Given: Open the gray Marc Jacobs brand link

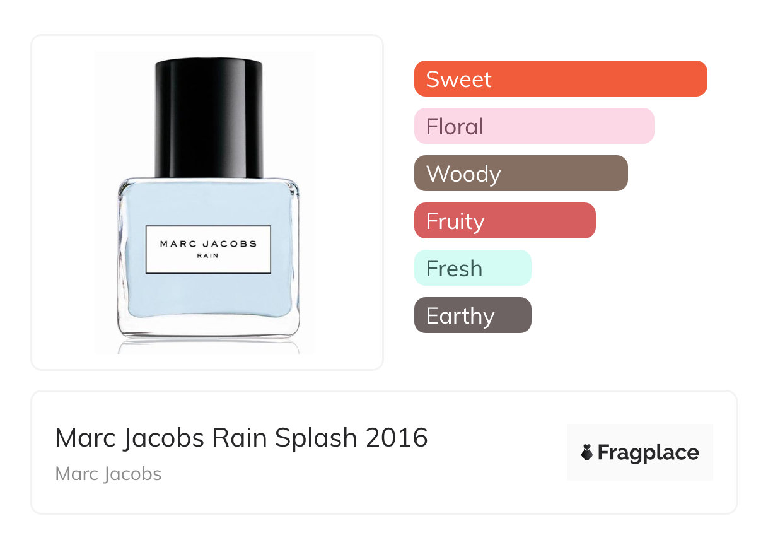Looking at the screenshot, I should (108, 474).
